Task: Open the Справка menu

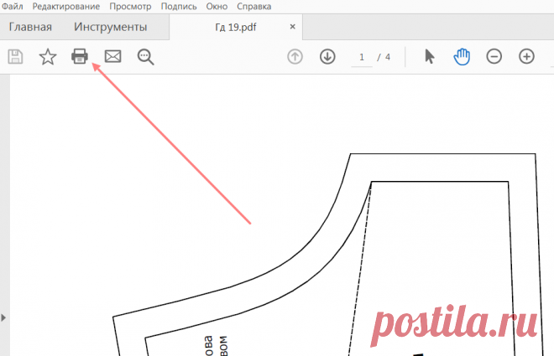Action: pyautogui.click(x=253, y=6)
